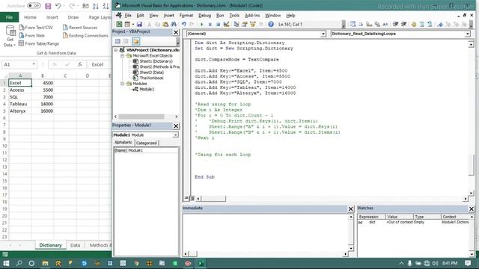Click the Insert UserForm toolbar icon

click(127, 25)
